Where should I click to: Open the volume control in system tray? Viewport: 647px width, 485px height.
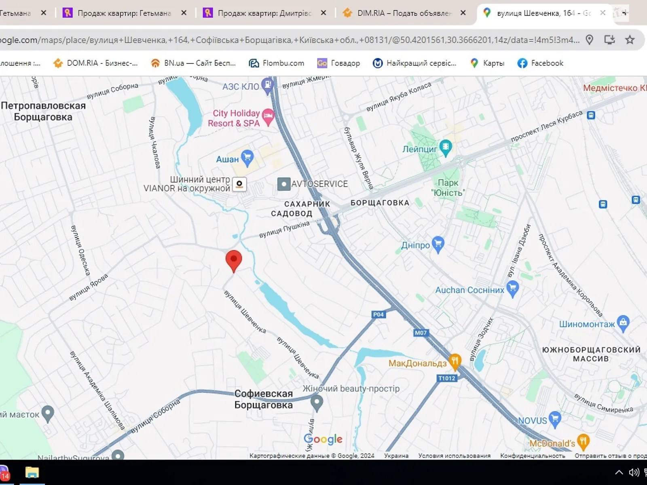[634, 472]
